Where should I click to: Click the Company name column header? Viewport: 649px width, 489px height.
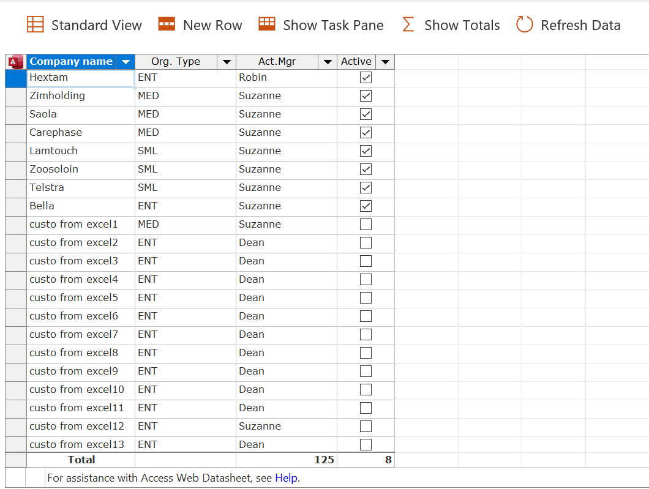tap(71, 62)
